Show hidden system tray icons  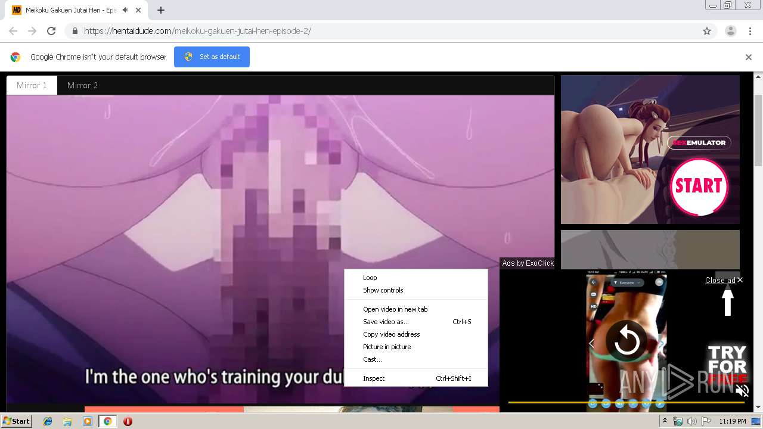[x=665, y=421]
